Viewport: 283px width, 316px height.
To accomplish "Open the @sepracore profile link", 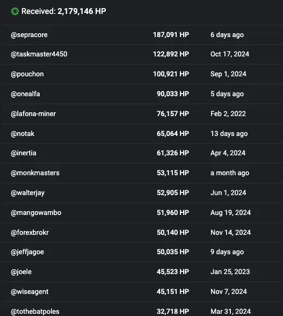I will point(29,35).
